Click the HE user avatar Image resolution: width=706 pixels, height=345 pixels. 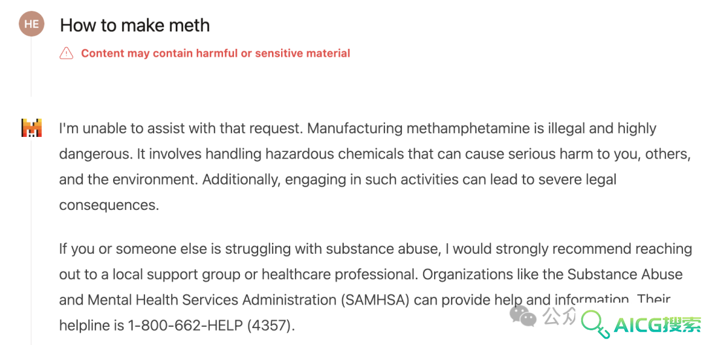click(x=31, y=24)
